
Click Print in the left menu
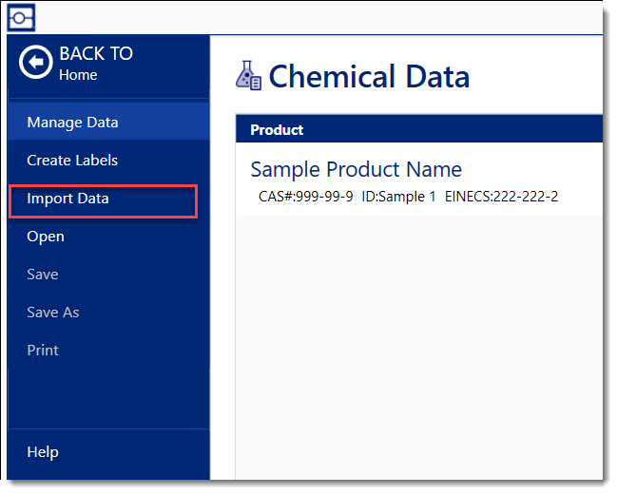(x=43, y=351)
